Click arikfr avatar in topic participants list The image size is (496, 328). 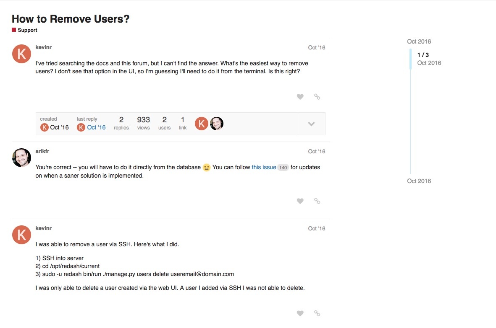[x=217, y=124]
